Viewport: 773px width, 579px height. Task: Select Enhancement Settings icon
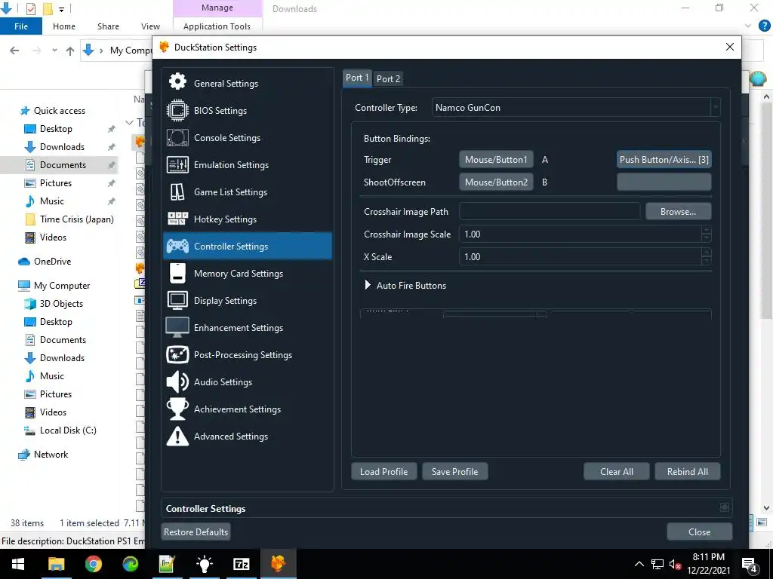(177, 327)
